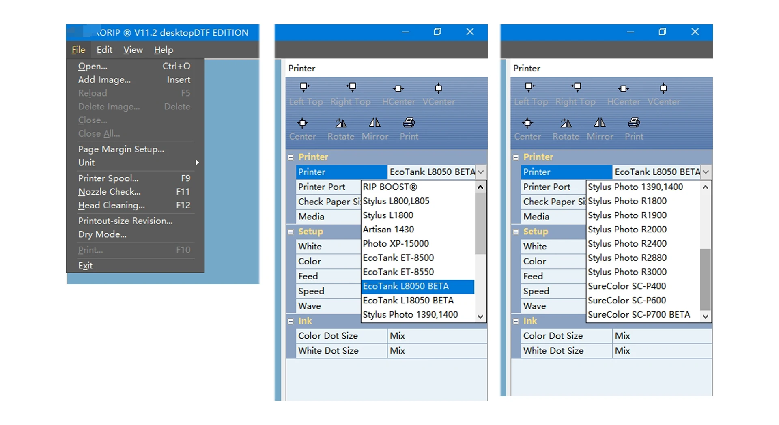Open Printout-size Revision... menu entry
Viewport: 779px width, 425px height.
coord(134,221)
